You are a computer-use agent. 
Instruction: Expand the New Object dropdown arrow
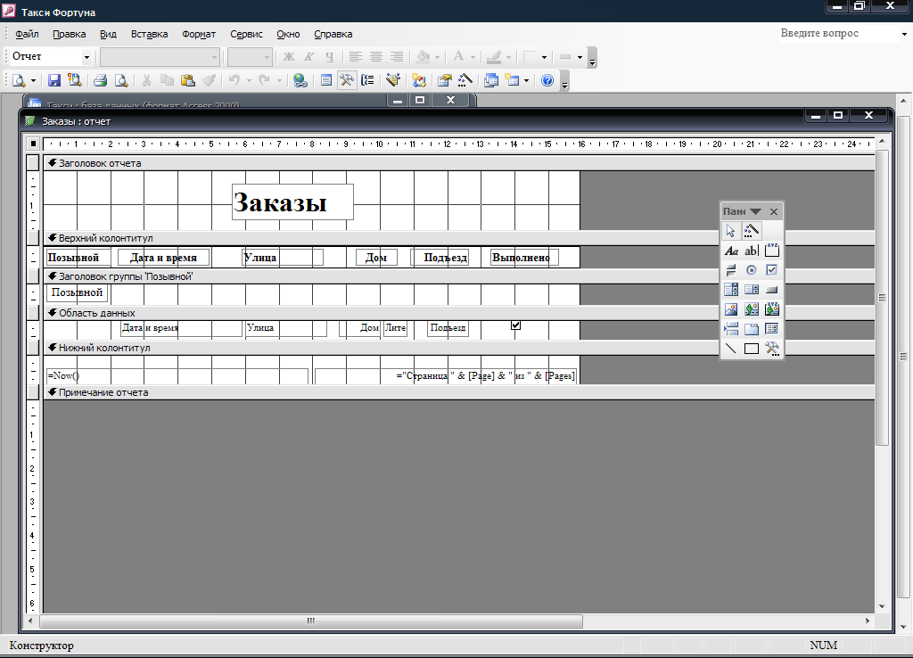(526, 81)
